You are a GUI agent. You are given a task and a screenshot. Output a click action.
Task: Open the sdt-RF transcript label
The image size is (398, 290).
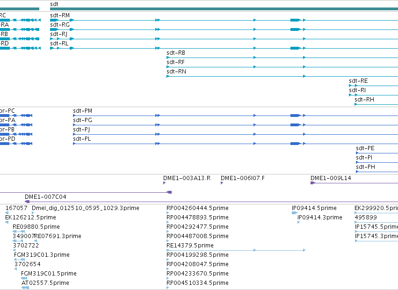pos(175,62)
